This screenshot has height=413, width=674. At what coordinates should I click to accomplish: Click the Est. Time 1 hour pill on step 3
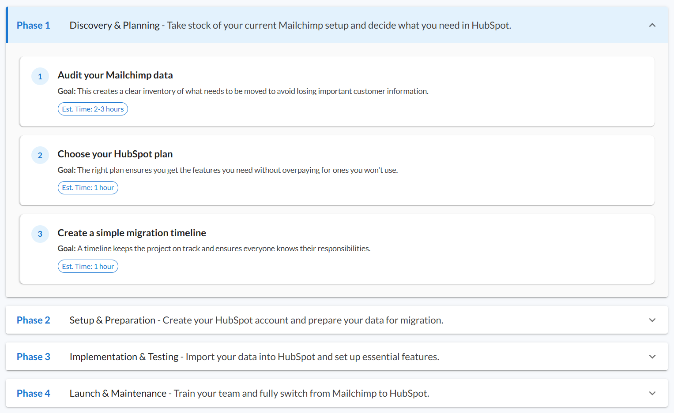(88, 266)
